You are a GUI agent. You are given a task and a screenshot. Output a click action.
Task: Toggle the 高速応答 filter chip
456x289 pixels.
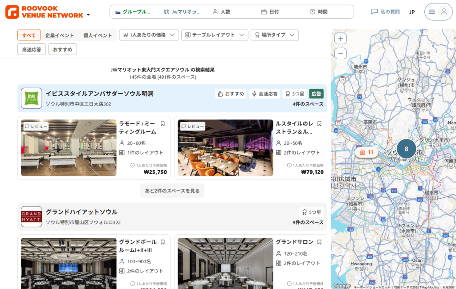click(x=32, y=49)
